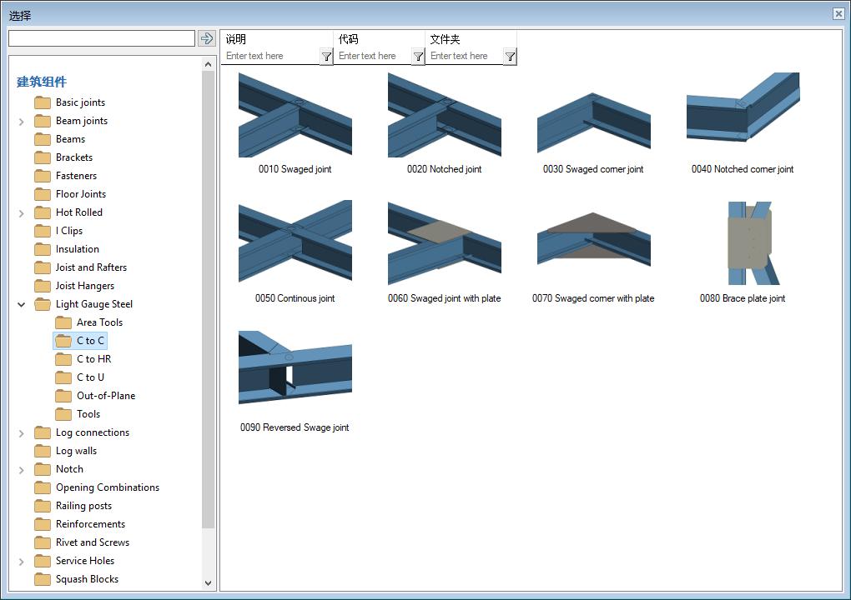The height and width of the screenshot is (600, 851).
Task: Click the Out-of-Plane folder icon
Action: click(x=63, y=396)
